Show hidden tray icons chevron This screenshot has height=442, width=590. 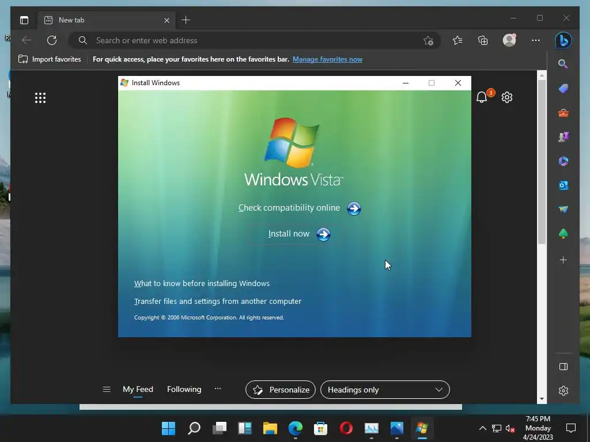pyautogui.click(x=482, y=428)
